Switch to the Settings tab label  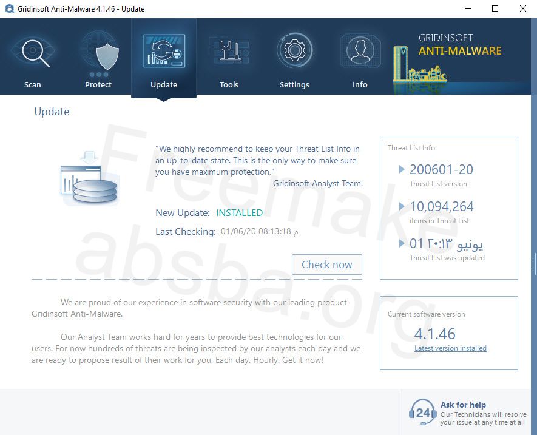pos(294,84)
